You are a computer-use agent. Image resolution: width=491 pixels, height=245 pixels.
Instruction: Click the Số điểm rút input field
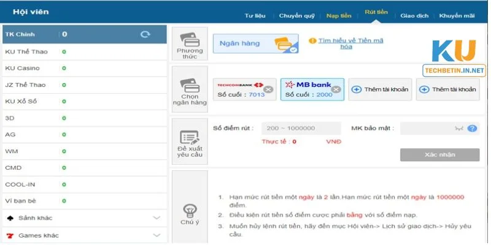[x=301, y=129]
